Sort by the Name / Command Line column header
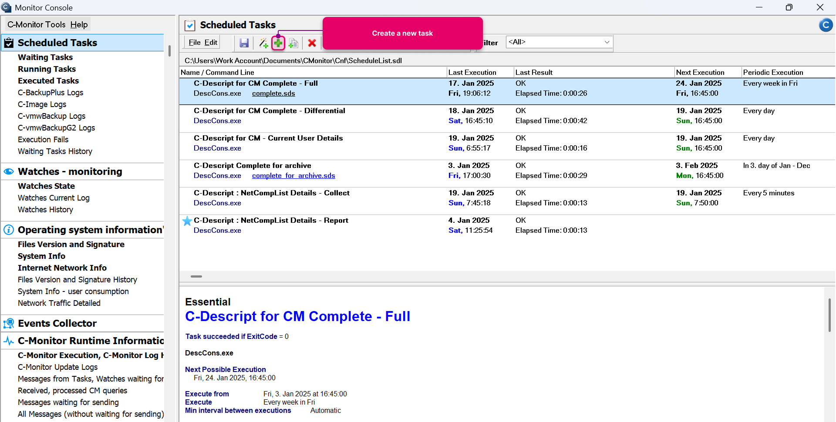 click(x=313, y=72)
